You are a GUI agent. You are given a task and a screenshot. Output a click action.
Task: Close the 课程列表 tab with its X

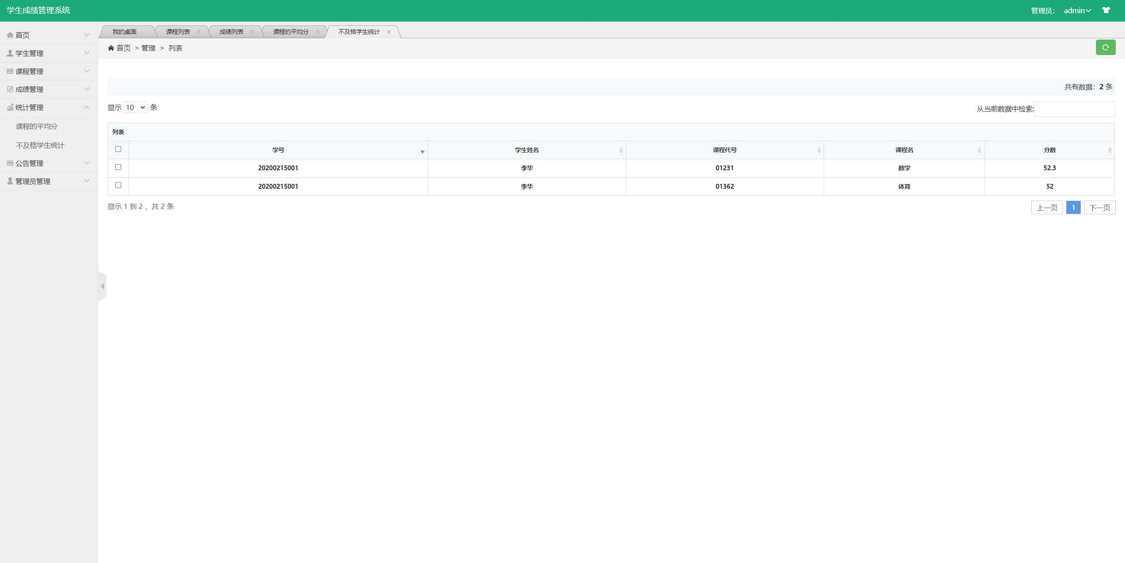(x=199, y=32)
